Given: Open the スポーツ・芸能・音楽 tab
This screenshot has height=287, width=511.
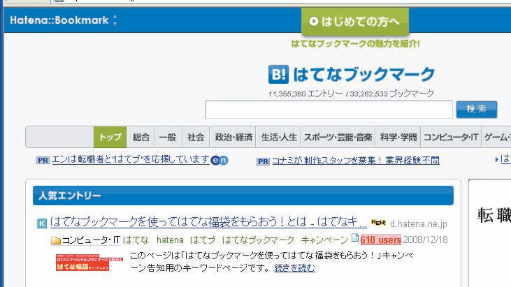Looking at the screenshot, I should tap(338, 137).
